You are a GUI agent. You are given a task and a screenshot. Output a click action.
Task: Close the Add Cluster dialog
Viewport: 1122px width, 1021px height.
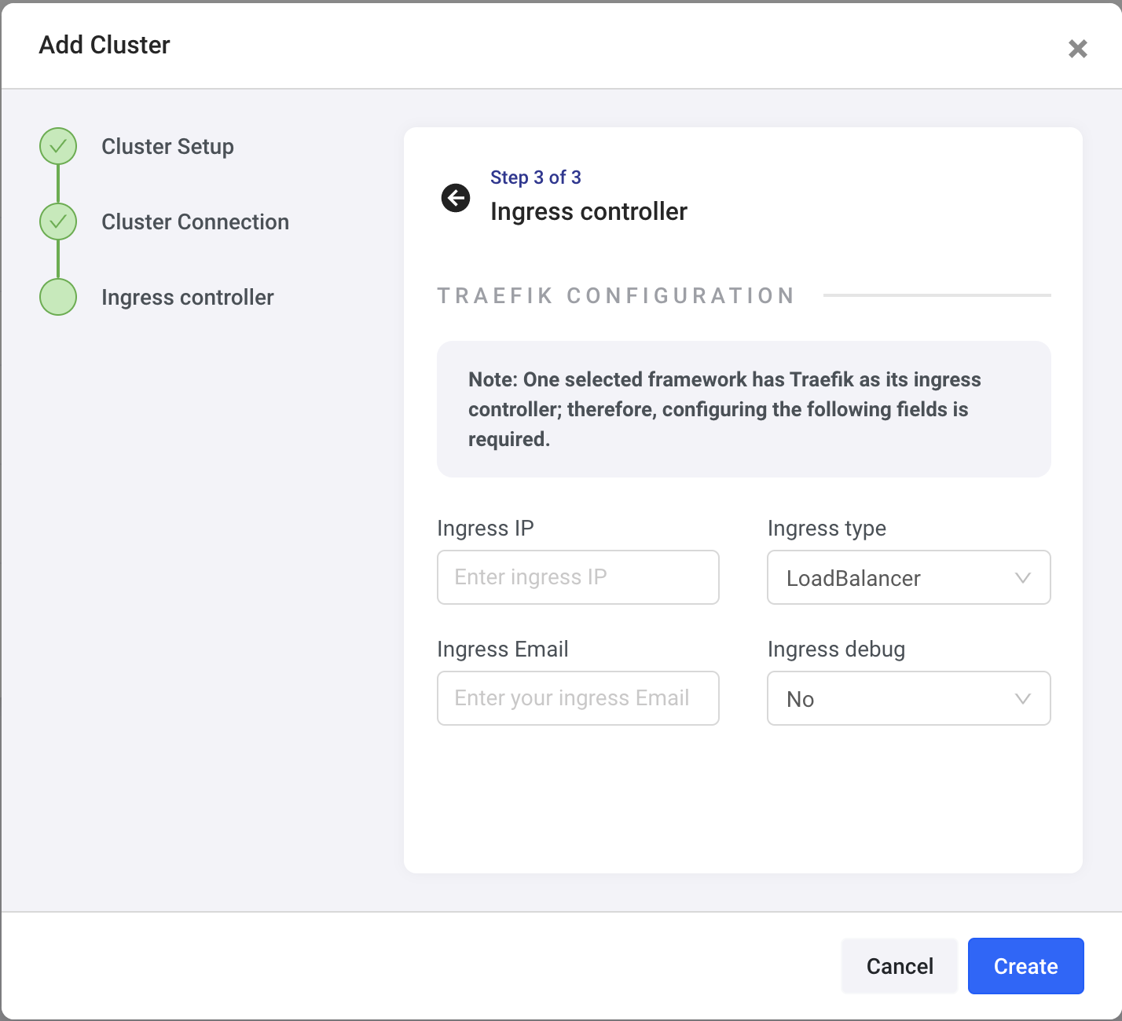pos(1078,49)
